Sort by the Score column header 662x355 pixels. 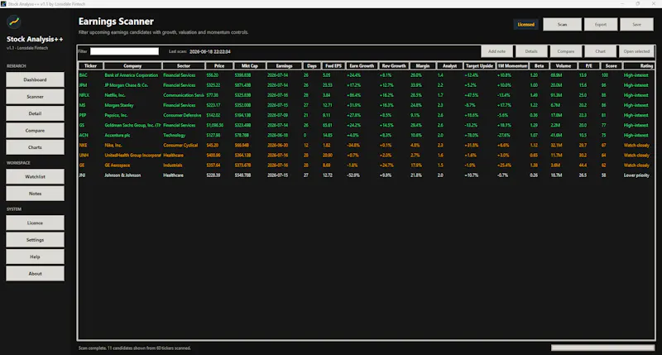point(611,66)
